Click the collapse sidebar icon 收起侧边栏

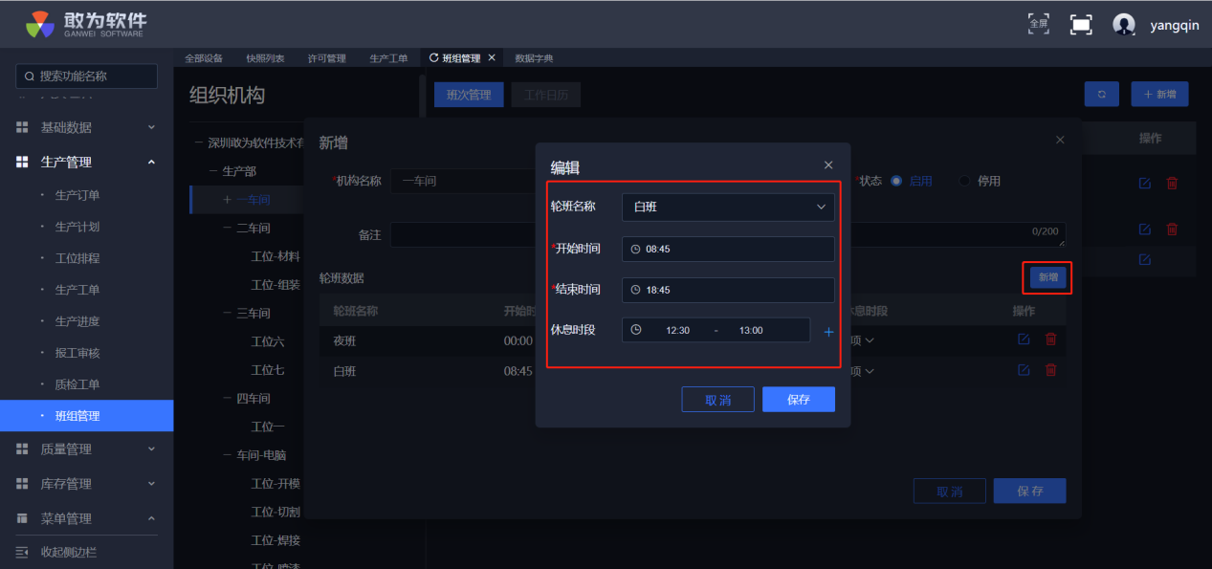[x=21, y=552]
